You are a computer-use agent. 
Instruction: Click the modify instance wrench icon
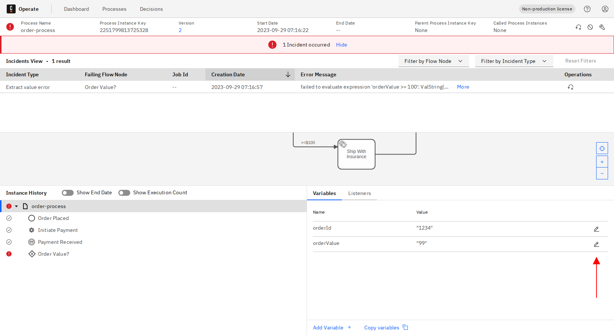point(602,27)
